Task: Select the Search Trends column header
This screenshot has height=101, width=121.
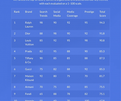Action: click(44, 14)
